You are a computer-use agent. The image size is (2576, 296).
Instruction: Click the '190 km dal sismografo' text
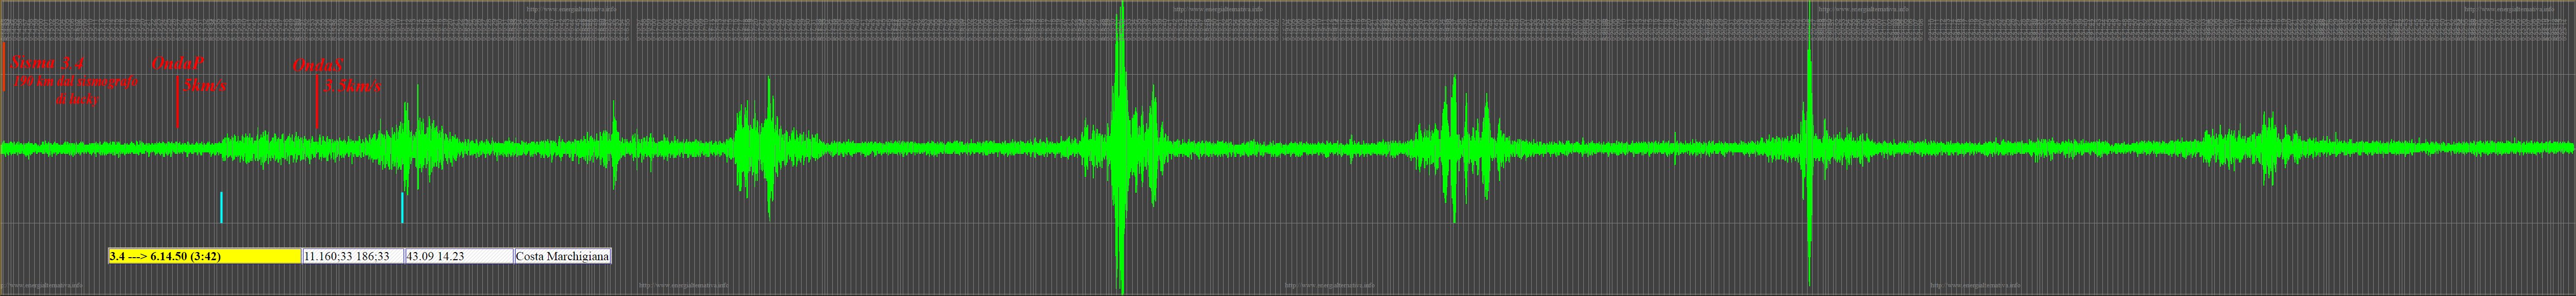(x=76, y=81)
